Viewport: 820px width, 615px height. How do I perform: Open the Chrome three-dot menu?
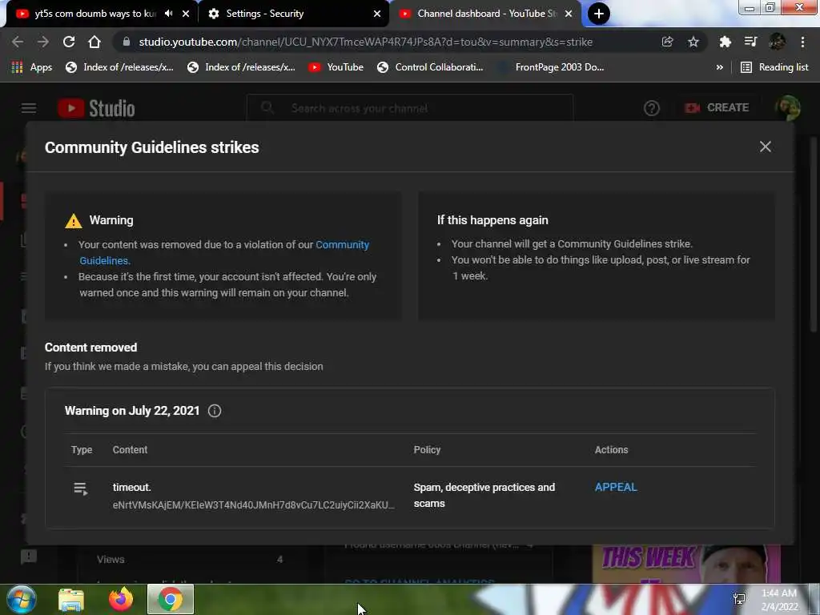coord(802,42)
